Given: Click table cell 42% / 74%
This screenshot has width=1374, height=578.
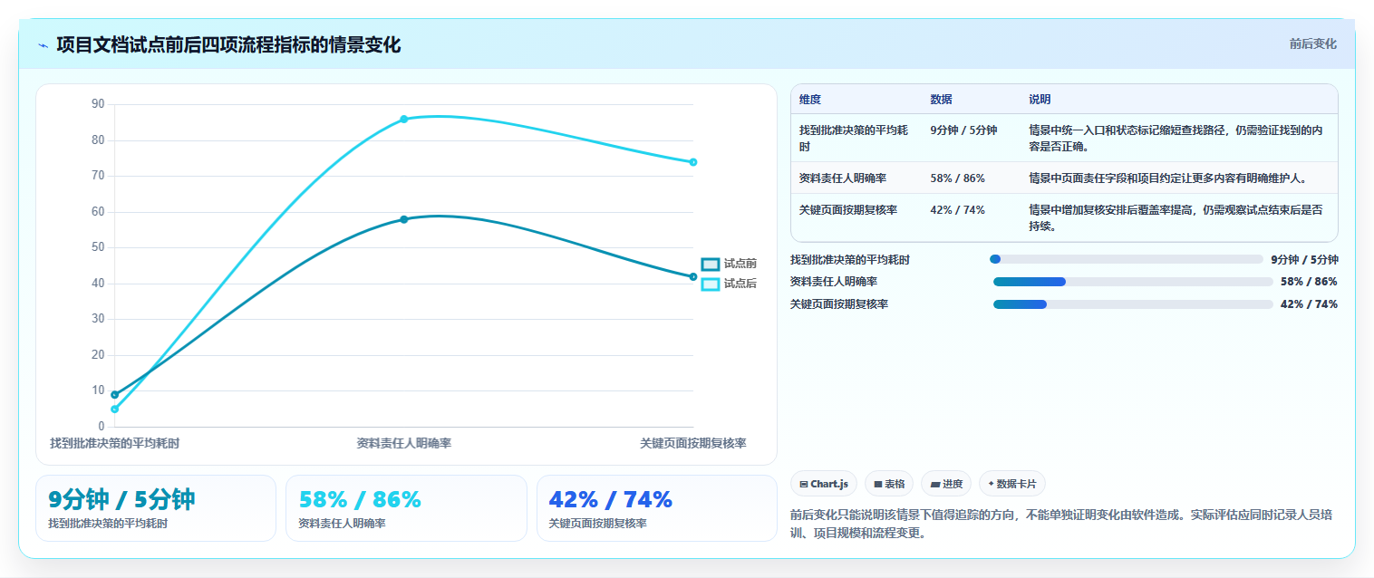Looking at the screenshot, I should [957, 210].
